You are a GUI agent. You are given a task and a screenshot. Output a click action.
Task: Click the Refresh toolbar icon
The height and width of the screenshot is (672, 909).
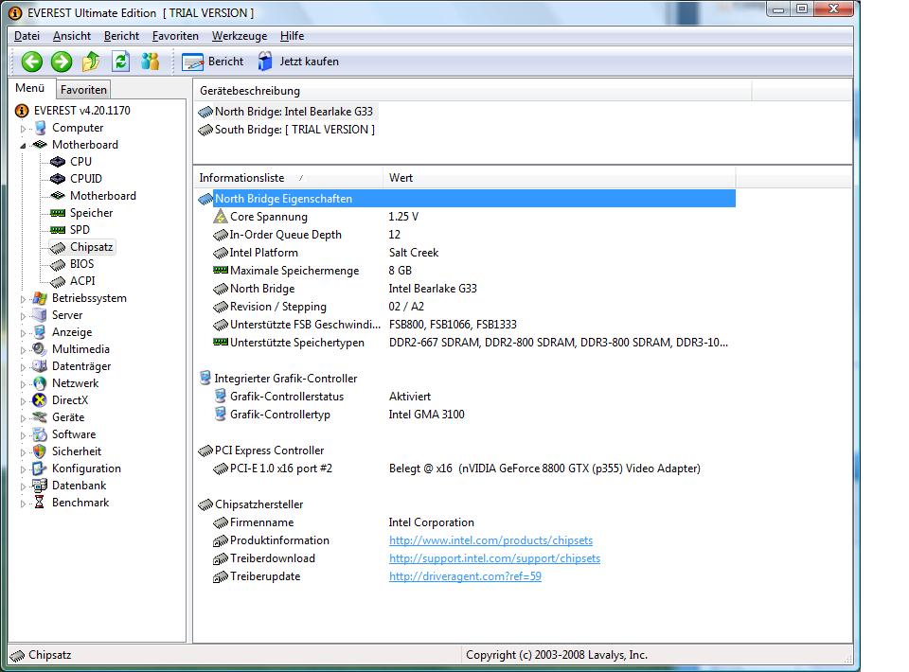(120, 62)
